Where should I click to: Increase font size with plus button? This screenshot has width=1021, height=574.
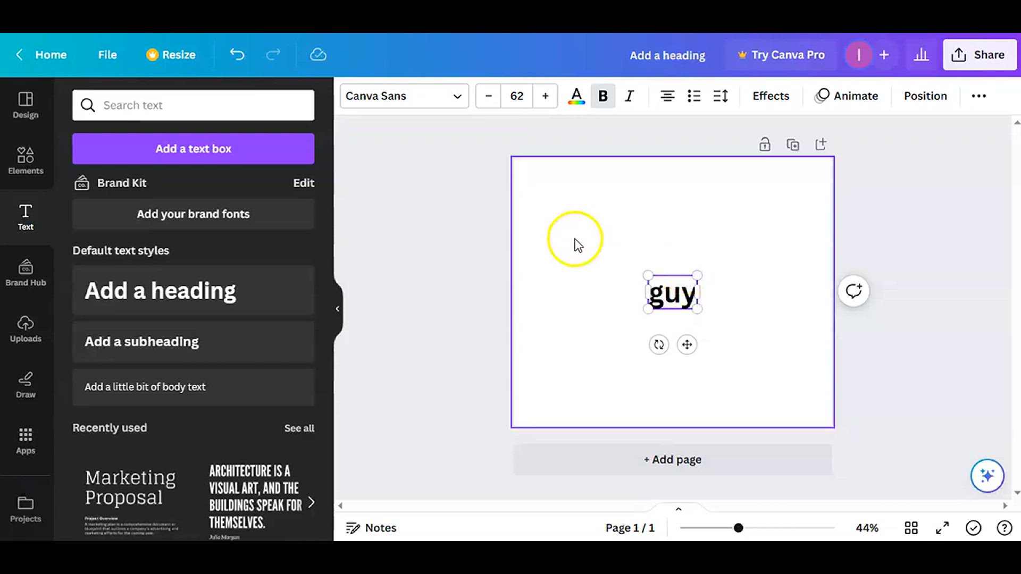coord(545,96)
